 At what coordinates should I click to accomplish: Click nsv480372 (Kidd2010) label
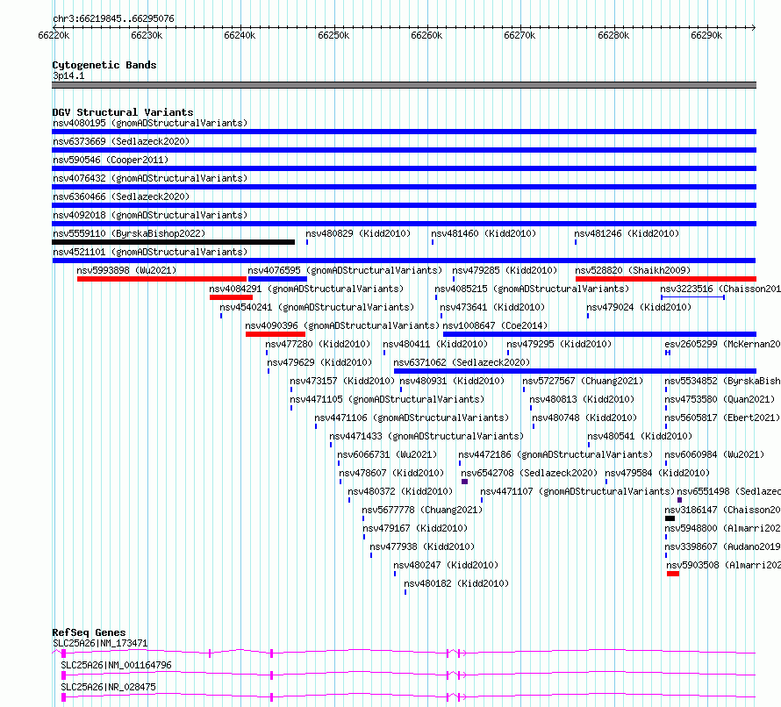coord(401,491)
